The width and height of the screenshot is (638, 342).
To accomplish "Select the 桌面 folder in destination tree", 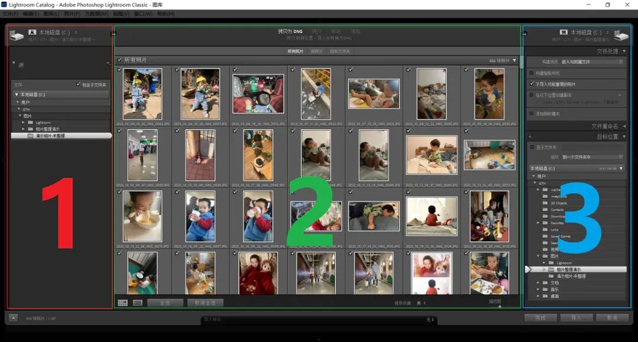I will [x=555, y=296].
